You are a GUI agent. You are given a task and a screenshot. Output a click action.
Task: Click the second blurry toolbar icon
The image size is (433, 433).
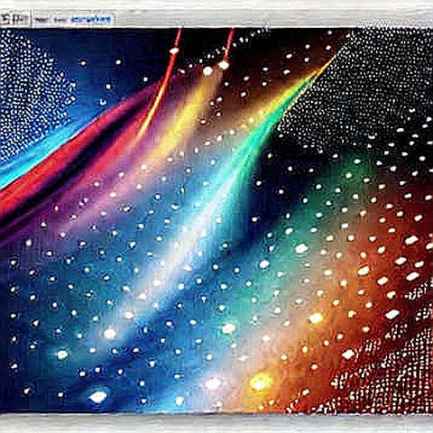click(x=21, y=20)
